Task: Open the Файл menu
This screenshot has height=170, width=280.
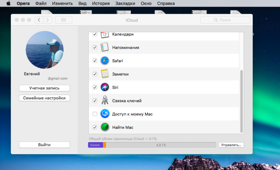Action: 41,3
